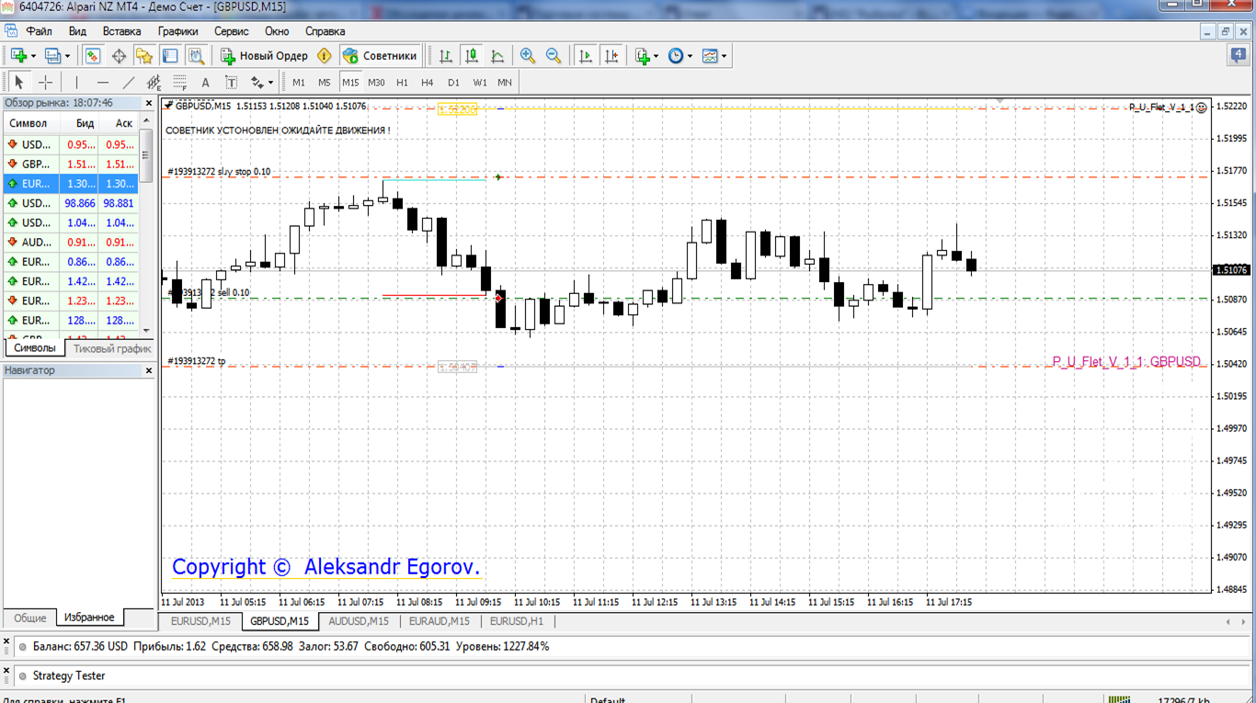
Task: Select the Crosshair tool
Action: [x=45, y=82]
